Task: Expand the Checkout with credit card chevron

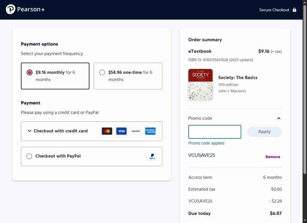Action: click(x=29, y=131)
